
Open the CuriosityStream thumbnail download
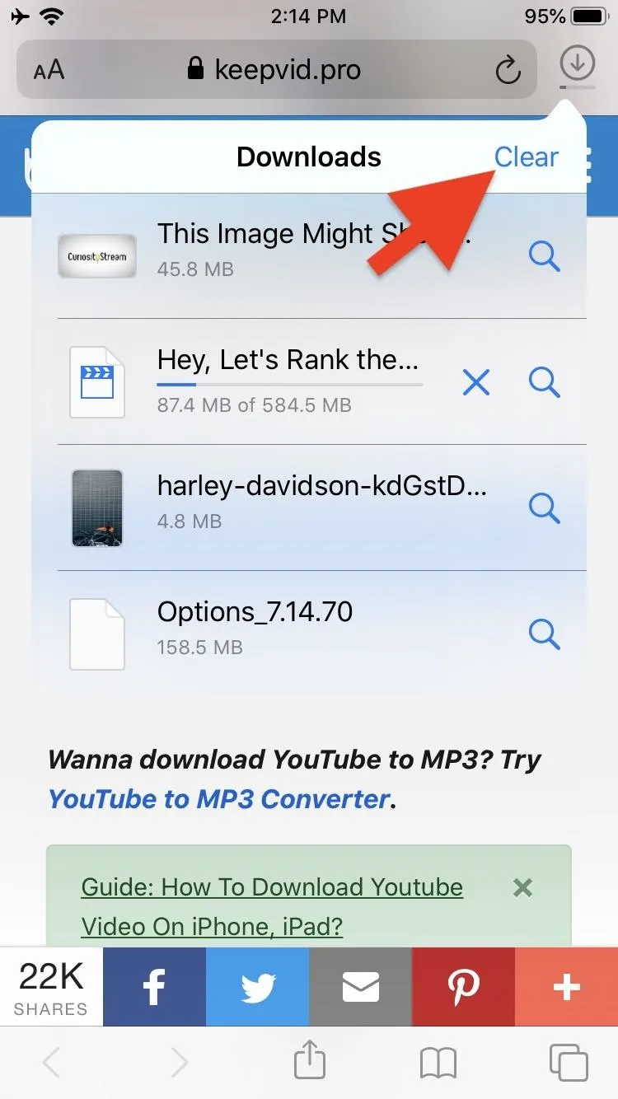pos(97,255)
